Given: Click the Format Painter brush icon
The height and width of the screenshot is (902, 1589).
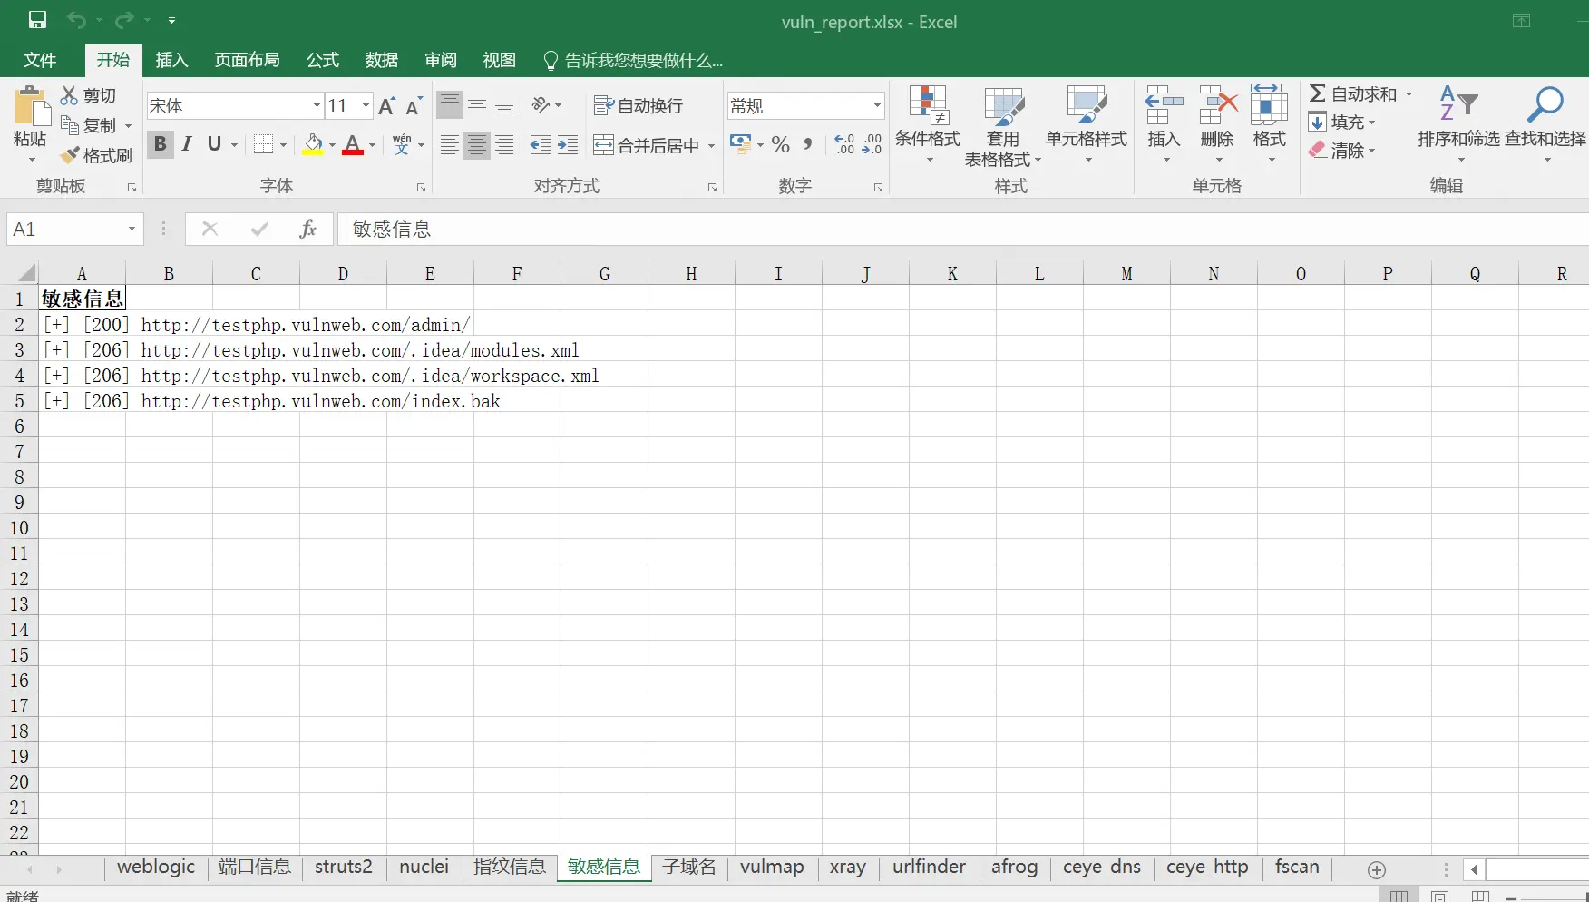Looking at the screenshot, I should (x=70, y=155).
